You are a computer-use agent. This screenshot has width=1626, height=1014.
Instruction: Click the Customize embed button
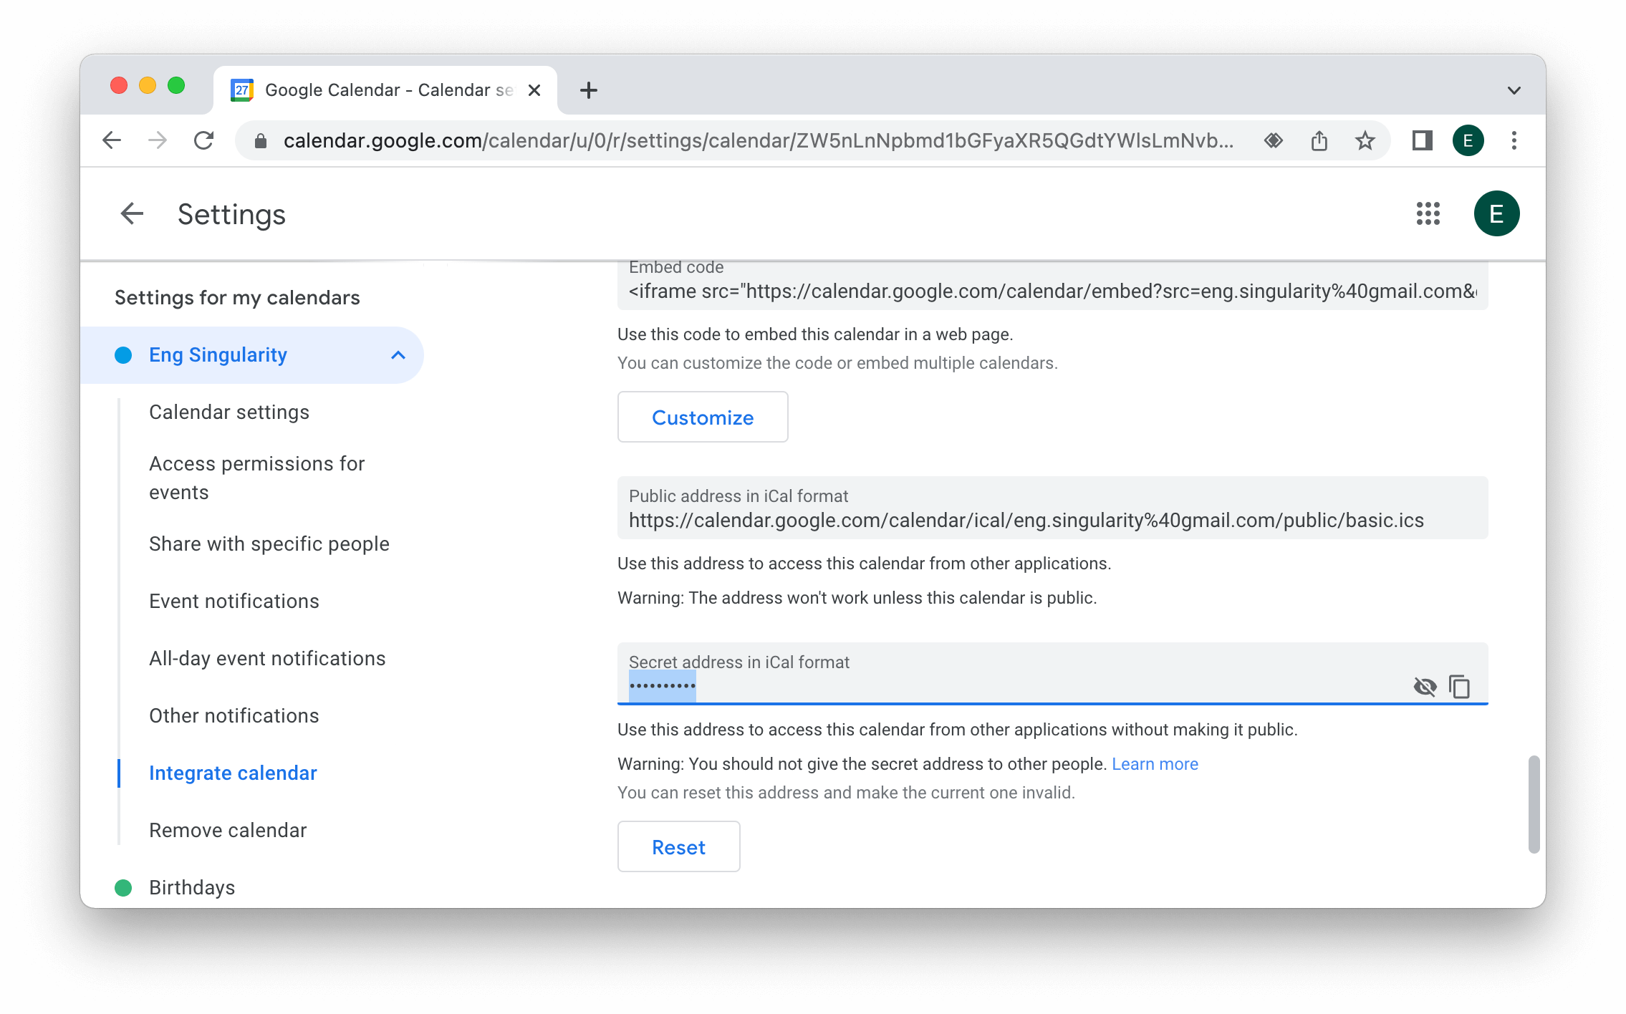click(703, 417)
